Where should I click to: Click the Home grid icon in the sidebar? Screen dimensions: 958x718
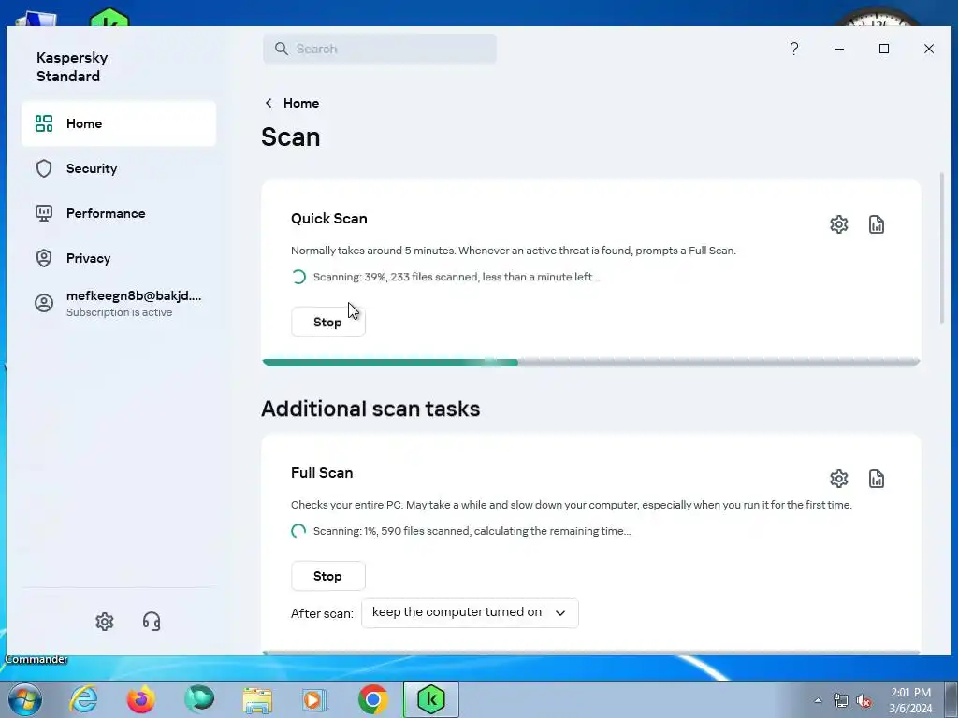point(44,123)
